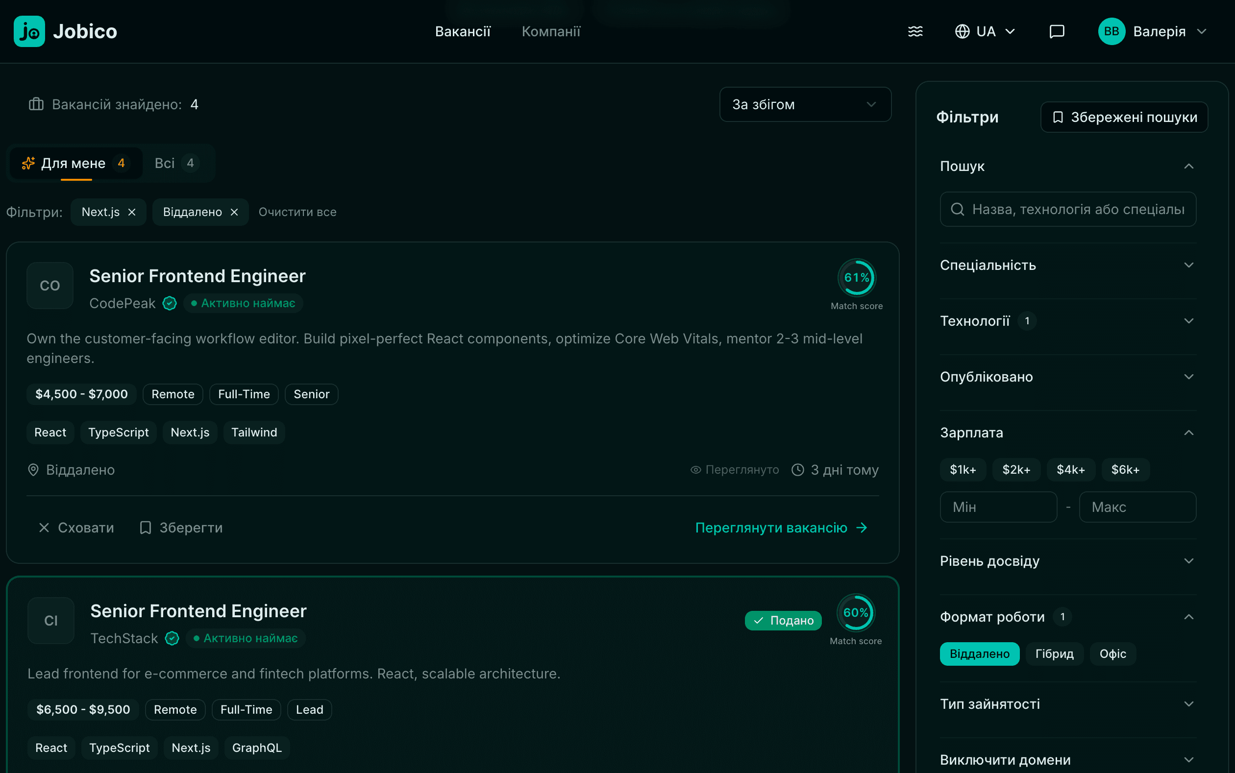Click the bookmark icon in Збережені пошуки
The height and width of the screenshot is (773, 1235).
(x=1058, y=117)
